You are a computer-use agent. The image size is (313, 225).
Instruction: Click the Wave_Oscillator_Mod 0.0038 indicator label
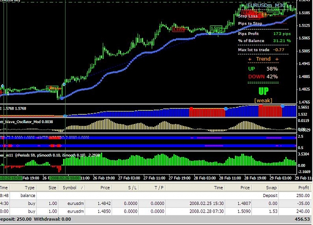coord(27,122)
